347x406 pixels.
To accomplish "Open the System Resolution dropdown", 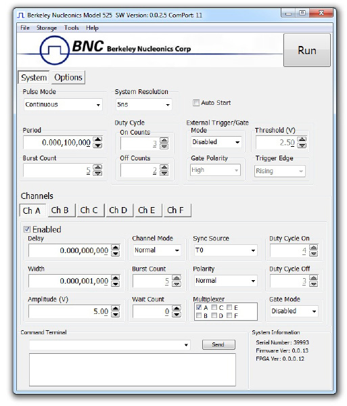I will 143,105.
